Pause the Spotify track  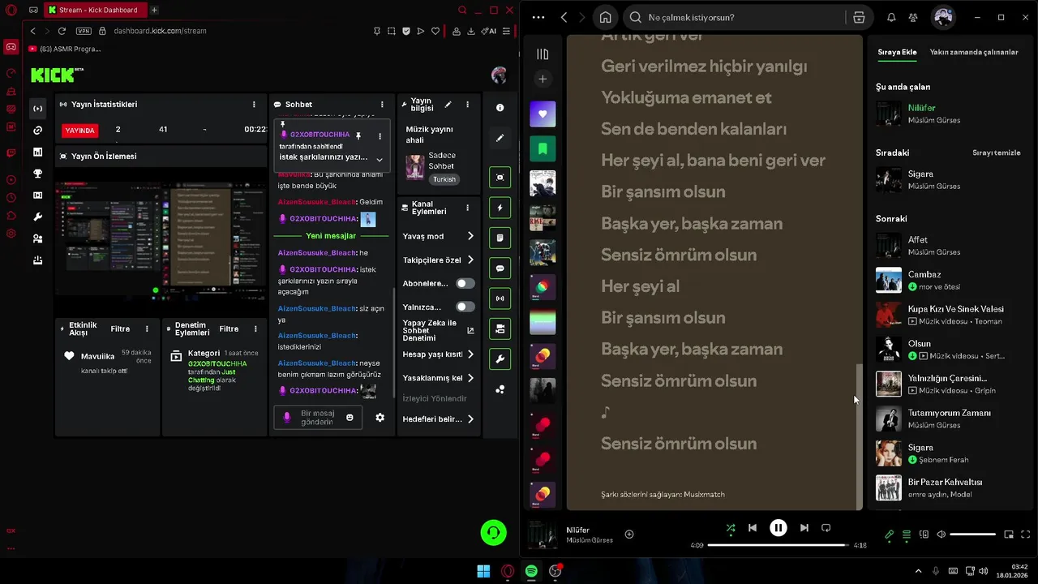coord(778,528)
